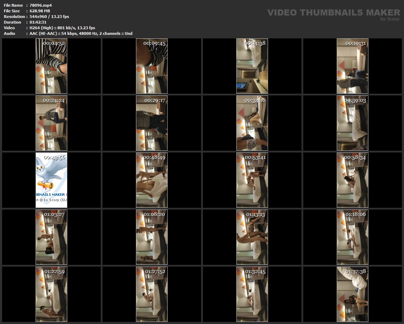Select the frame at 00:09:45
Screen dimensions: 404x324
[x=151, y=66]
